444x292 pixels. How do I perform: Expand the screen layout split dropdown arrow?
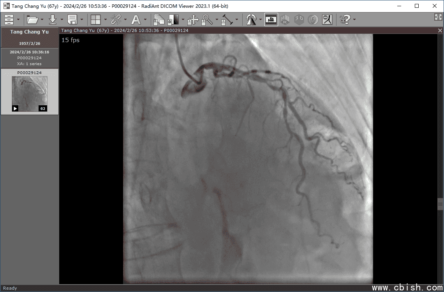tap(105, 19)
